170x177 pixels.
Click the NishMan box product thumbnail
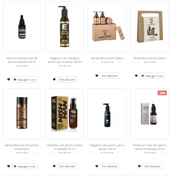point(65,114)
